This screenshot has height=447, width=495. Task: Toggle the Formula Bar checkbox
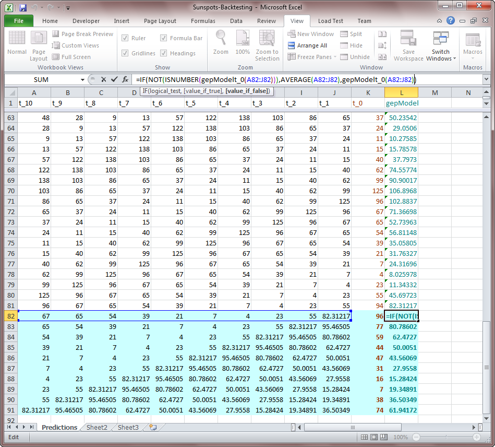164,38
